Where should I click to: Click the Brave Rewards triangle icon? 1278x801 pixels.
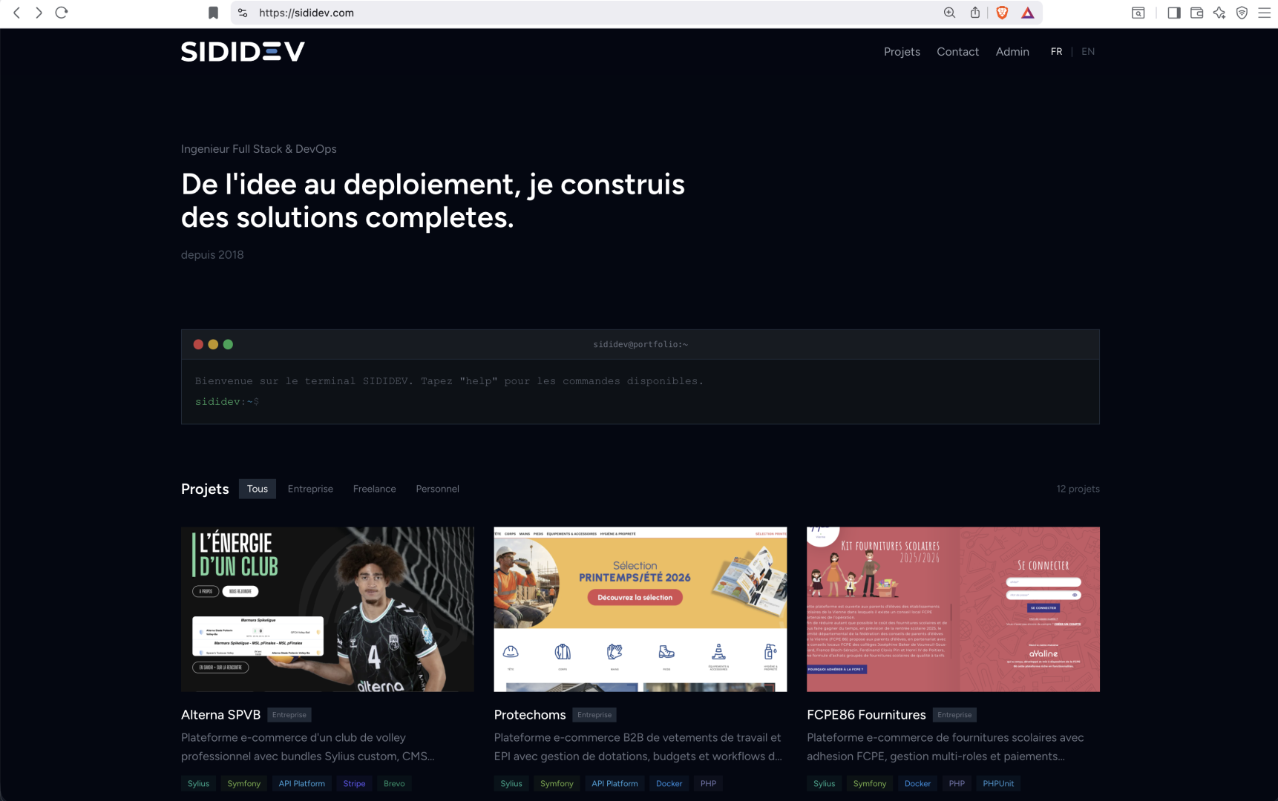tap(1027, 12)
